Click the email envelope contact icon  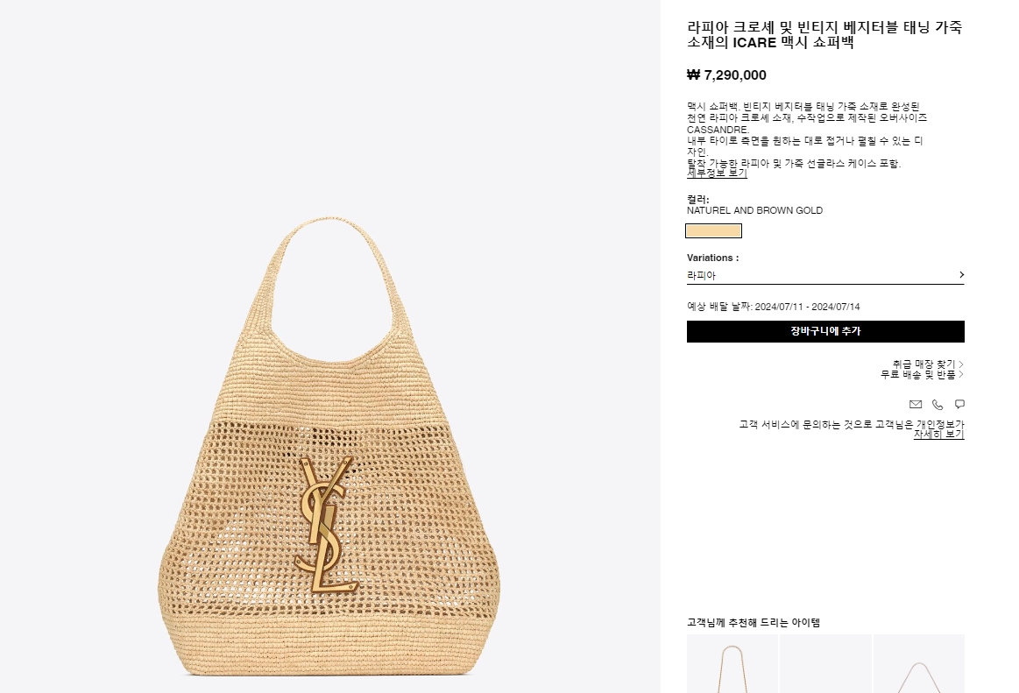coord(916,405)
